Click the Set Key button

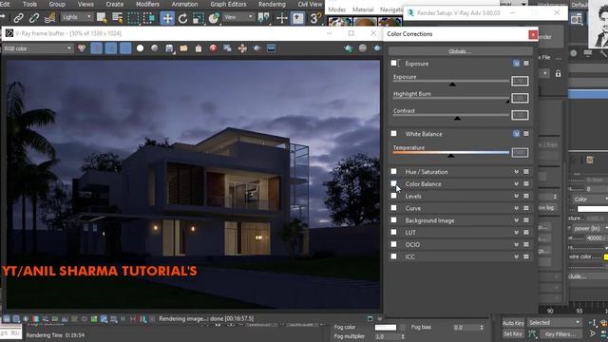[513, 333]
